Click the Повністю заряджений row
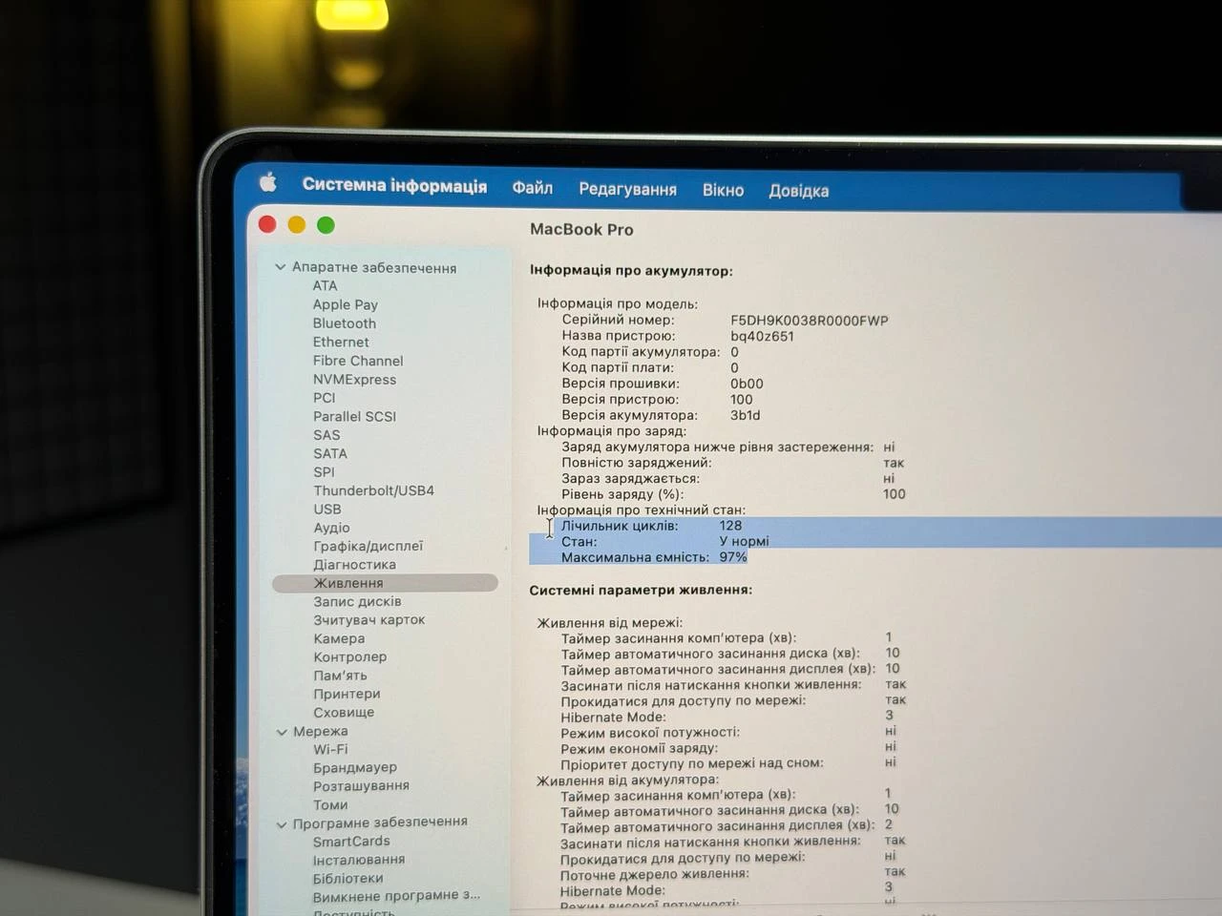1222x916 pixels. tap(732, 463)
